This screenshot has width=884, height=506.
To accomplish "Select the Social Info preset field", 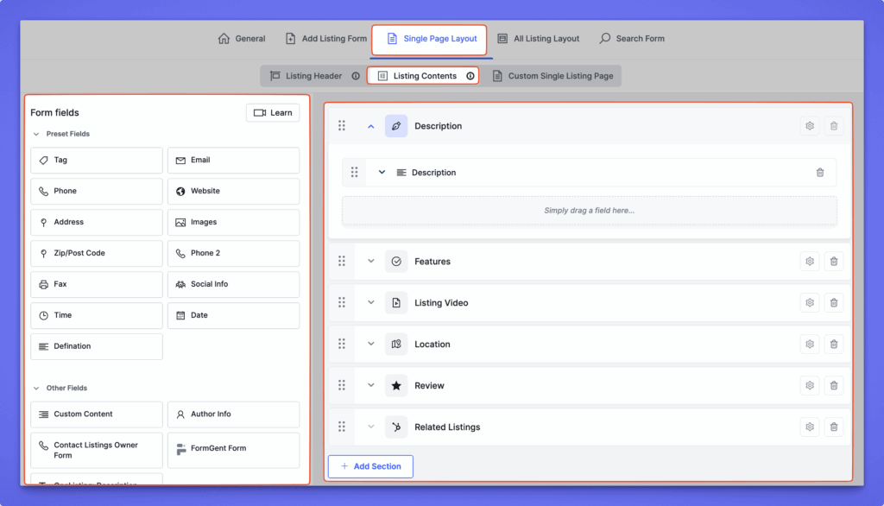I will point(233,284).
